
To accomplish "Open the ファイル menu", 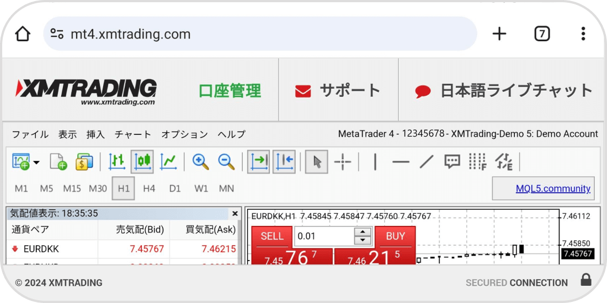I will pos(30,134).
